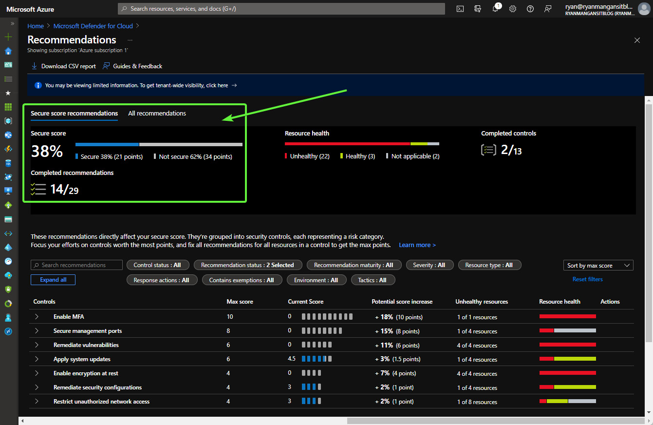Expand Restrict unauthorized network access row
Screen dimensions: 653x425
37,402
